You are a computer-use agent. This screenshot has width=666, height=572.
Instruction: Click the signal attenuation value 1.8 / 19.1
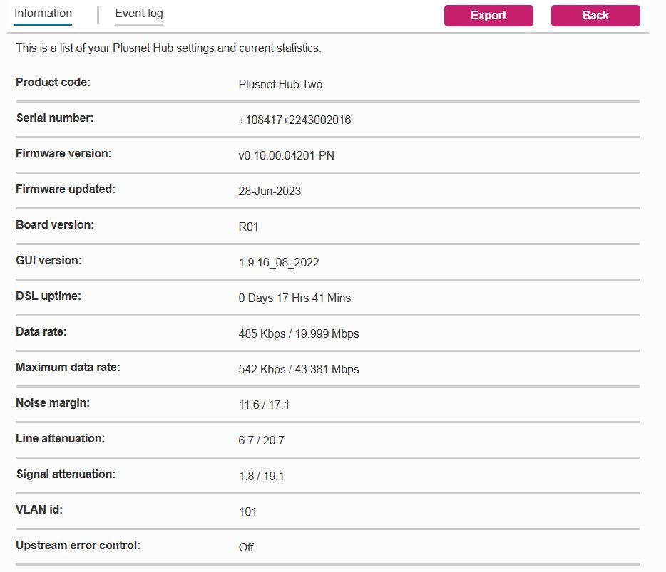point(261,476)
